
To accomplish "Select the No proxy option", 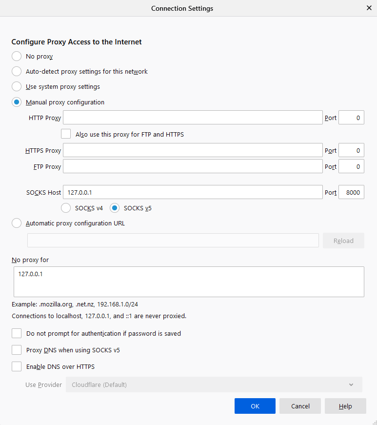I will pos(17,56).
